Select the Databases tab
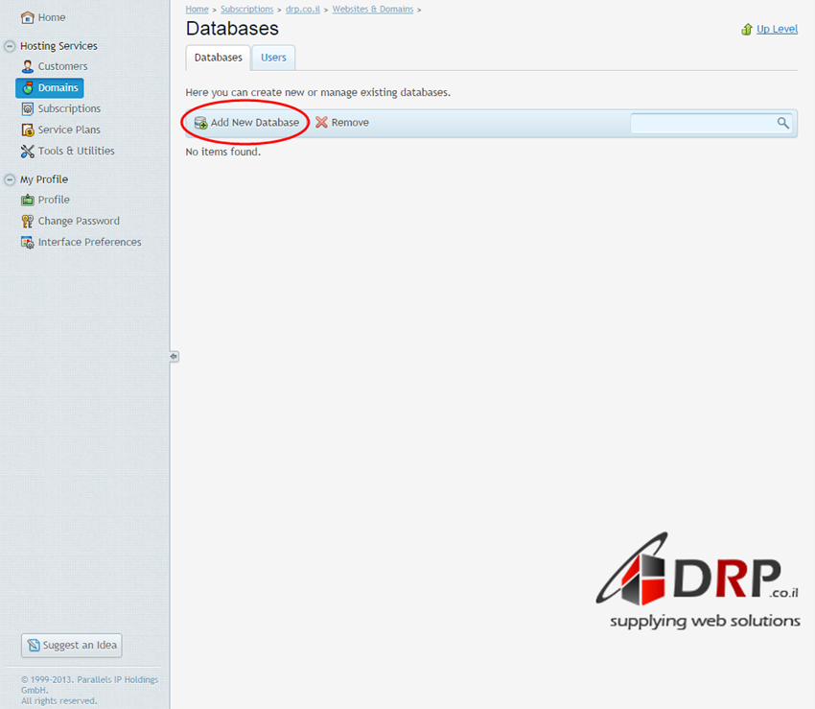Image resolution: width=815 pixels, height=709 pixels. point(218,58)
